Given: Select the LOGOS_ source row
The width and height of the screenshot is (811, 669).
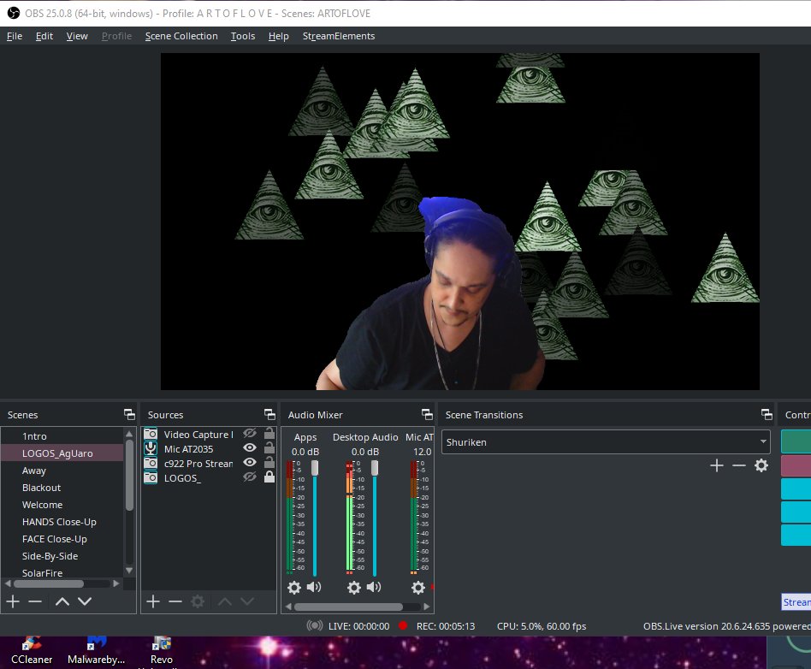Looking at the screenshot, I should click(x=209, y=477).
